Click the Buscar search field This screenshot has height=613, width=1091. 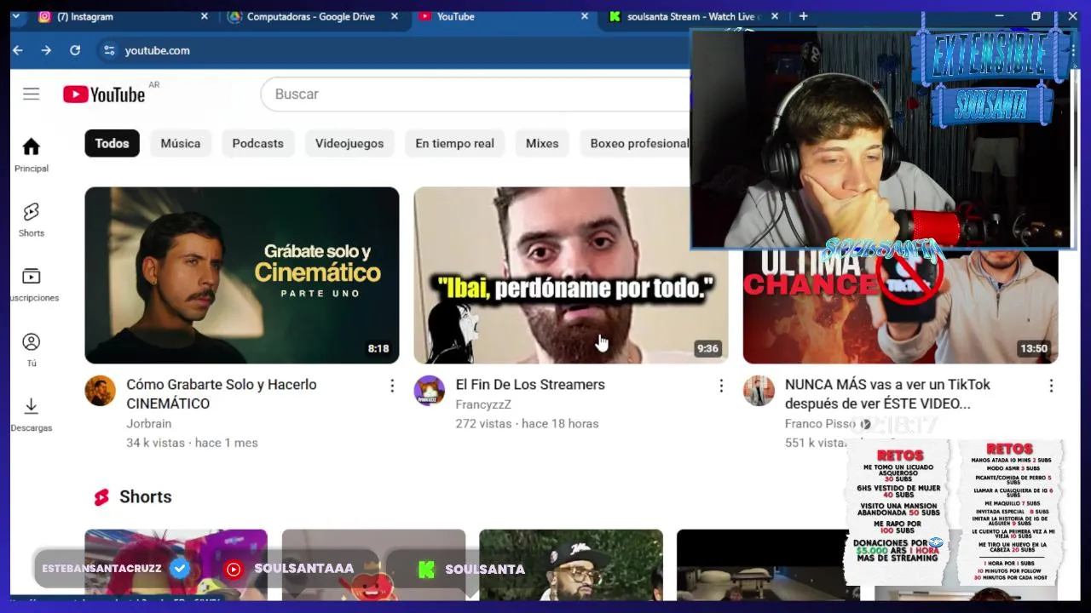(476, 94)
